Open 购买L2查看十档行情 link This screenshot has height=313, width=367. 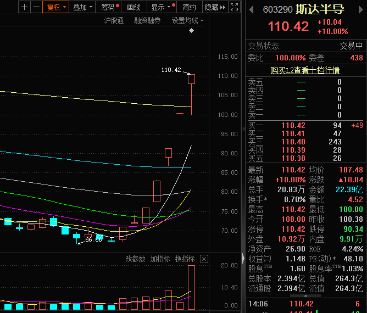click(x=305, y=70)
